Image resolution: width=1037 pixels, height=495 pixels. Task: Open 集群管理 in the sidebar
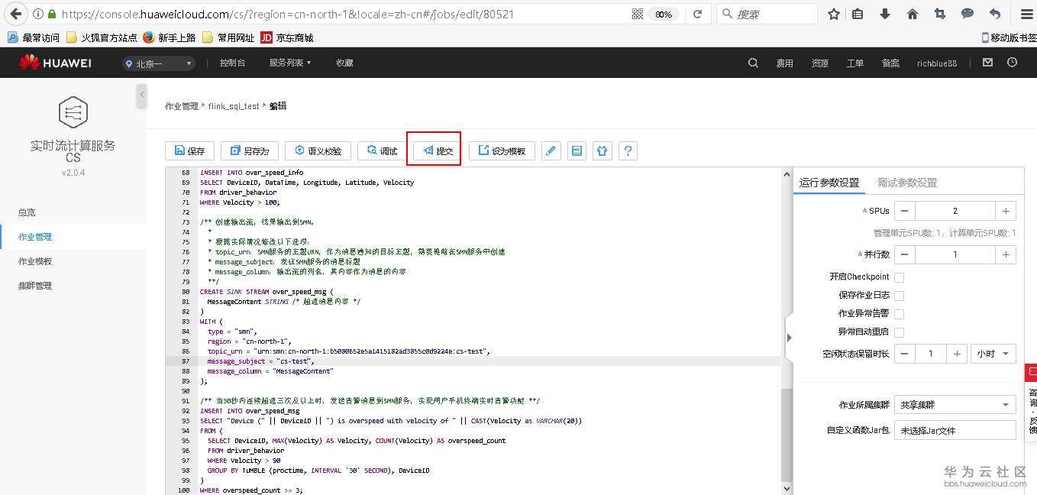tap(35, 286)
